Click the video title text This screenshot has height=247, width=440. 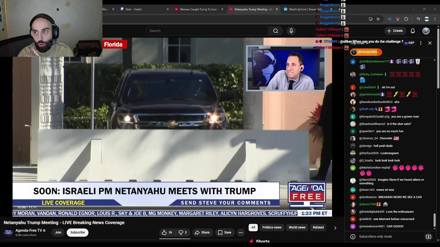pos(64,223)
